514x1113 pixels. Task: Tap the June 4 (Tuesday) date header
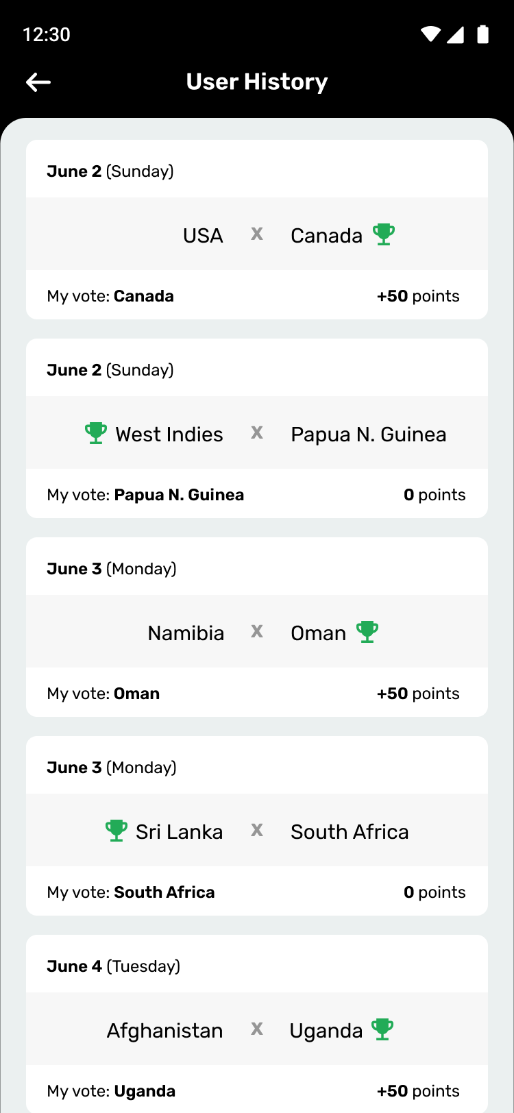(x=114, y=966)
